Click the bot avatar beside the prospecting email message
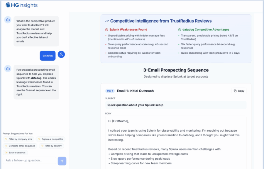This screenshot has width=264, height=169. coord(8,69)
